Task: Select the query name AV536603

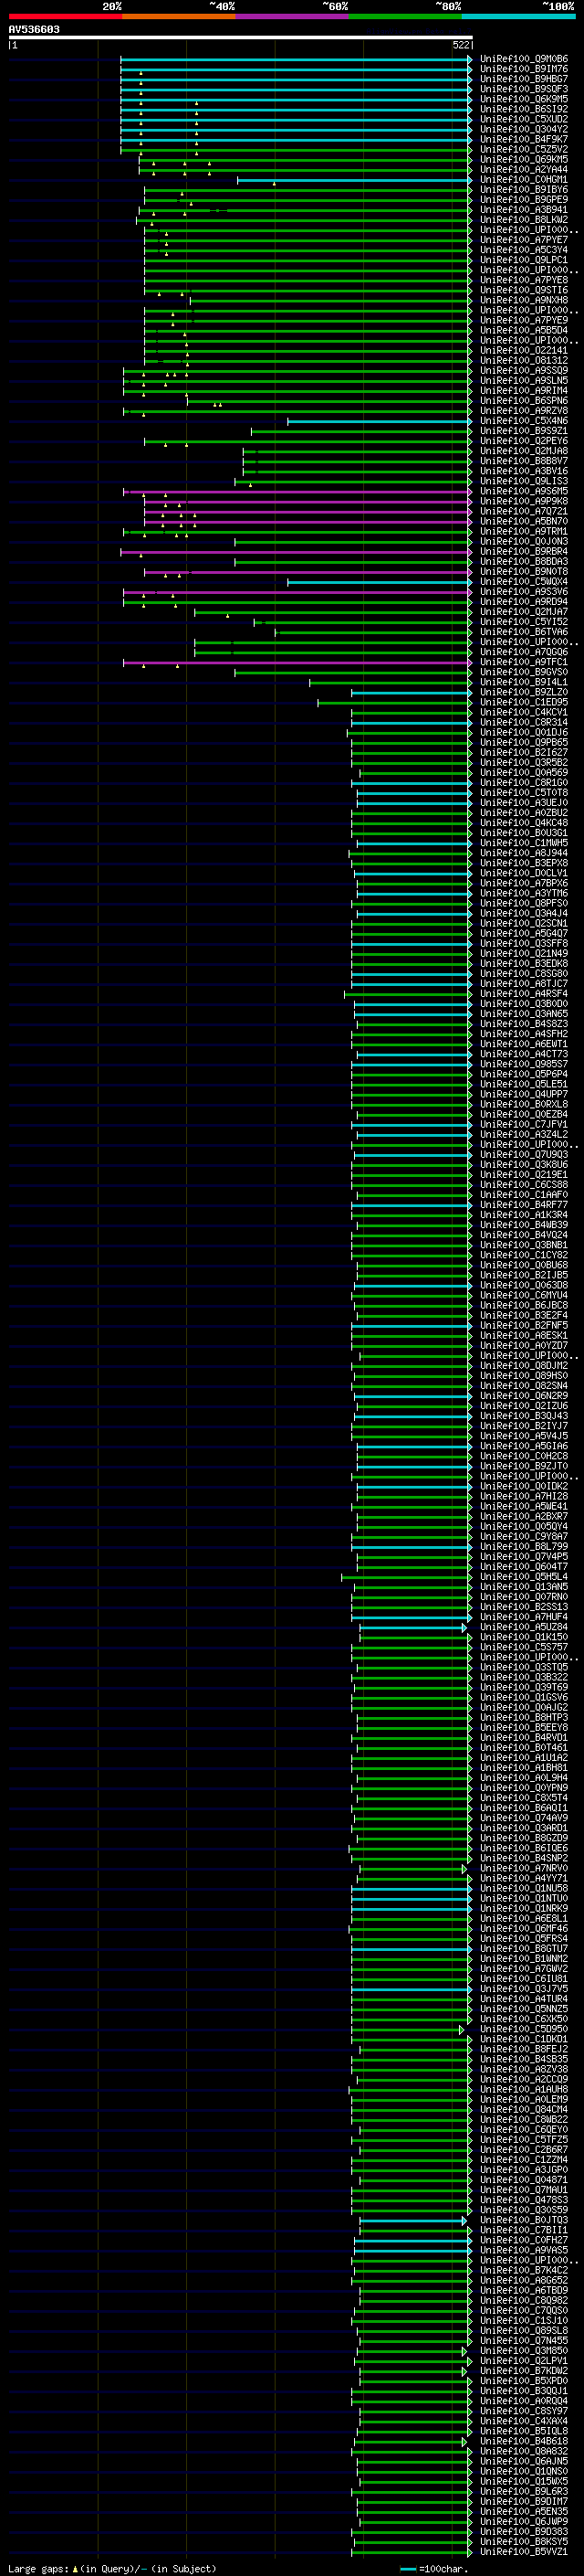Action: coord(34,30)
